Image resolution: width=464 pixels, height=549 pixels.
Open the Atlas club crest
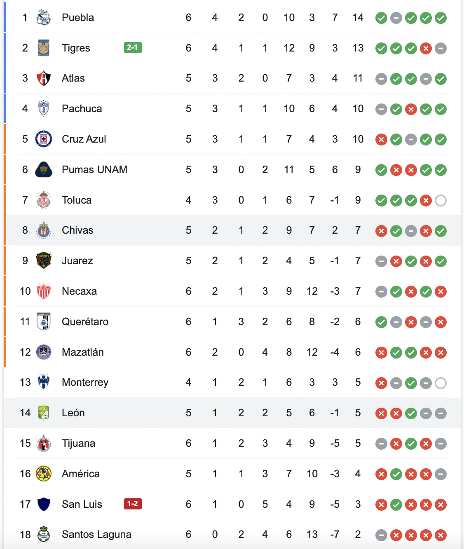[x=44, y=78]
